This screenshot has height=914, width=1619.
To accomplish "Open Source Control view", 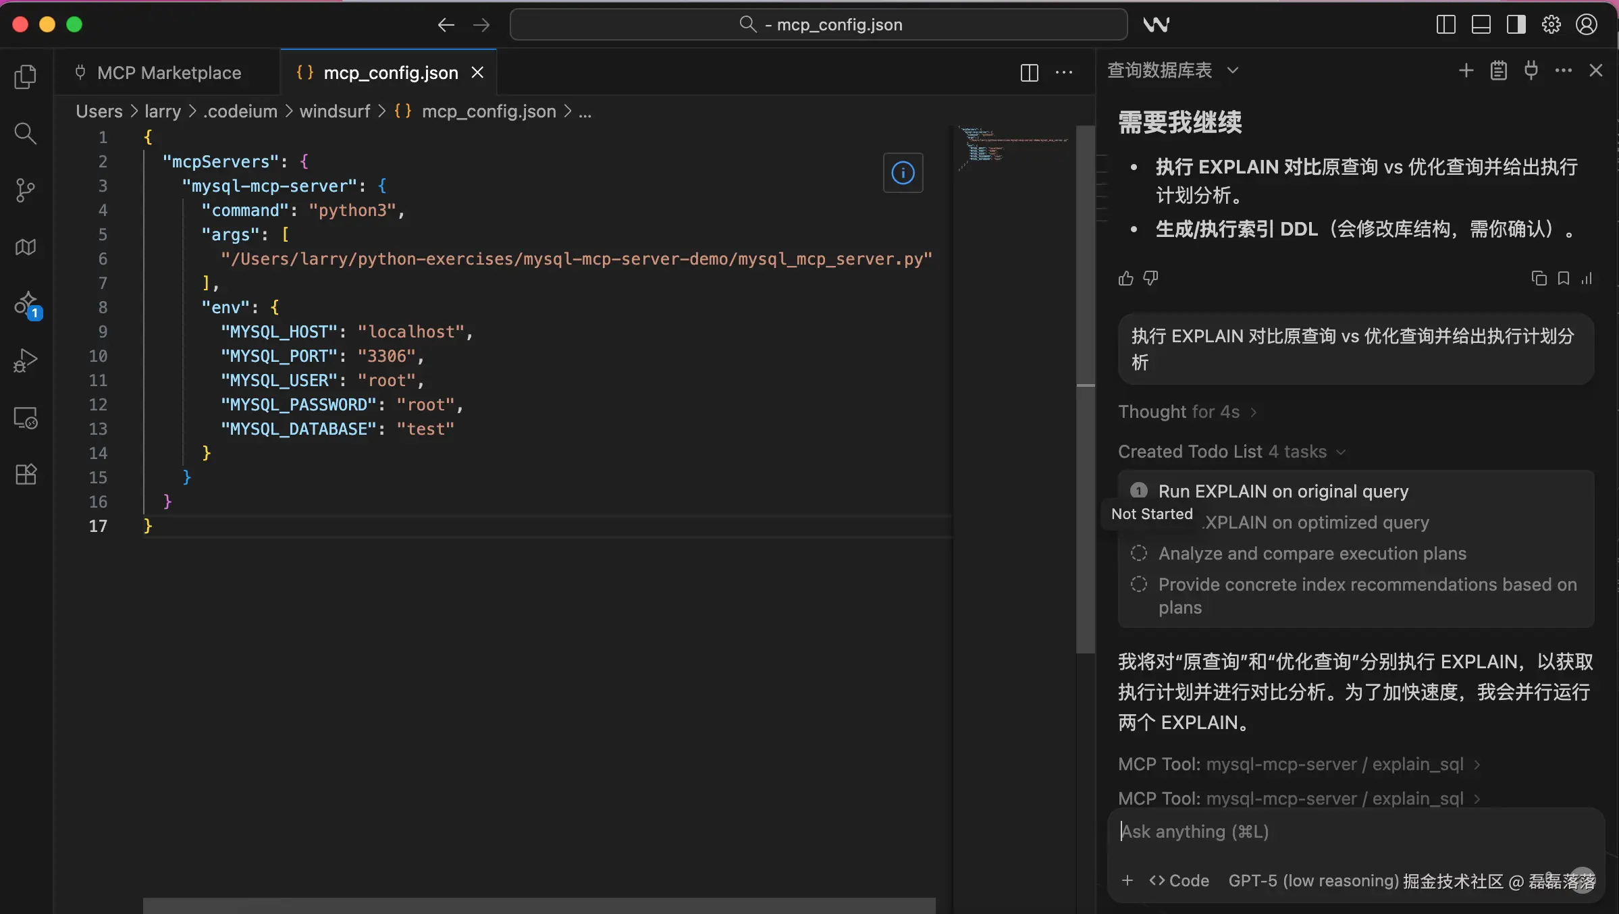I will (26, 190).
